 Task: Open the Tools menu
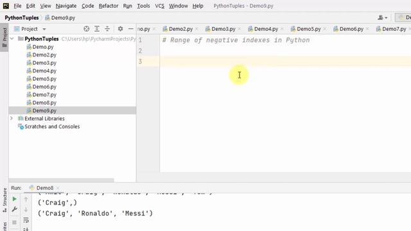click(143, 6)
